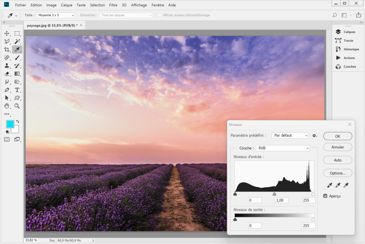Change the screen mode

coord(17,139)
